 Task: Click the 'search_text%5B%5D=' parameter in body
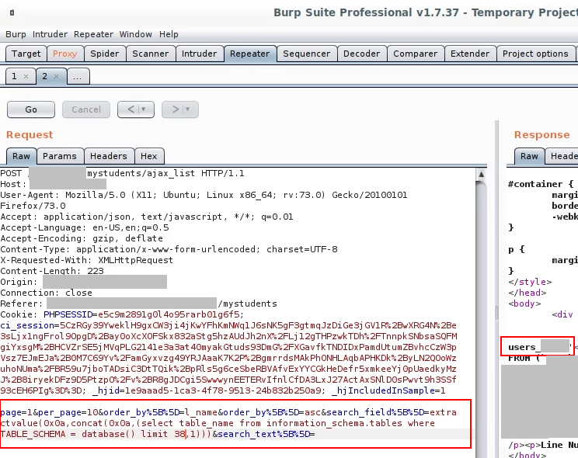pos(266,434)
